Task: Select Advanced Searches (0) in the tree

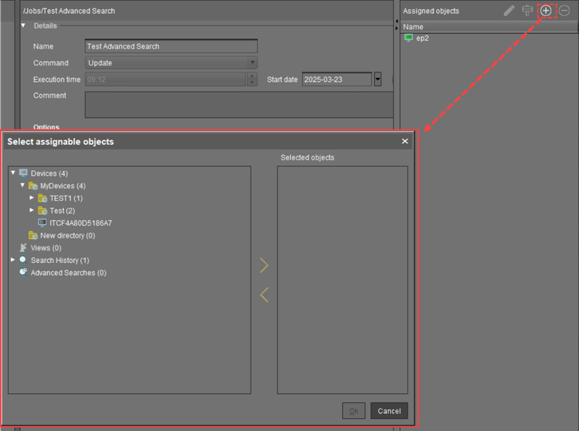Action: pyautogui.click(x=68, y=273)
